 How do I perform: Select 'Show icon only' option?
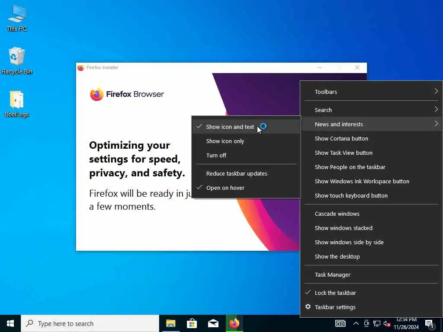[246, 141]
